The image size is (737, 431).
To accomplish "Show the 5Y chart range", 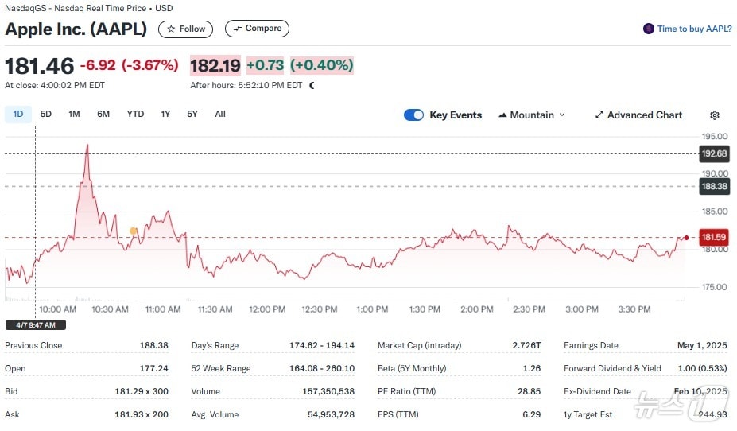I will pyautogui.click(x=192, y=115).
